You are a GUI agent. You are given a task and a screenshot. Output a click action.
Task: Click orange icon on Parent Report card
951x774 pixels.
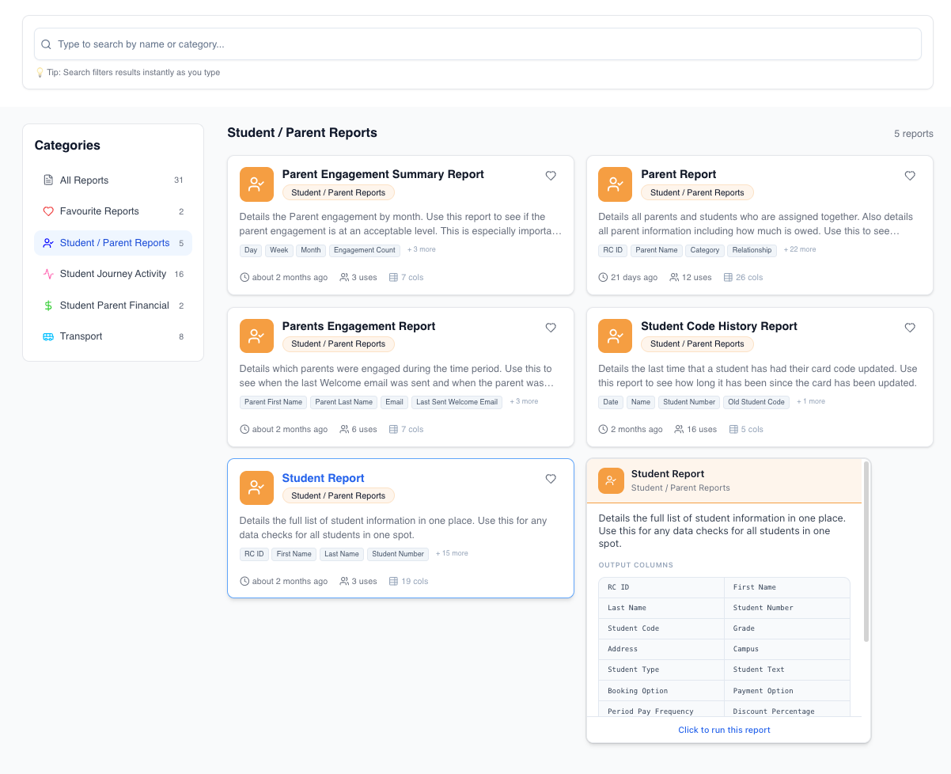pos(615,184)
